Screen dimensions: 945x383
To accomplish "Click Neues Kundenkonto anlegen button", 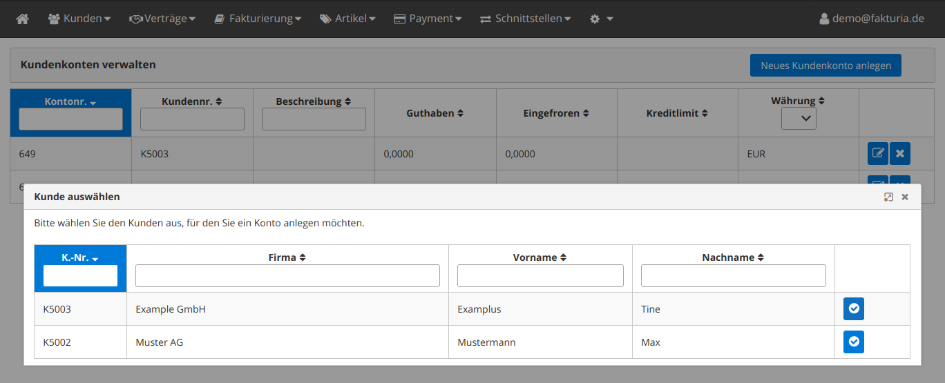I will pyautogui.click(x=825, y=66).
